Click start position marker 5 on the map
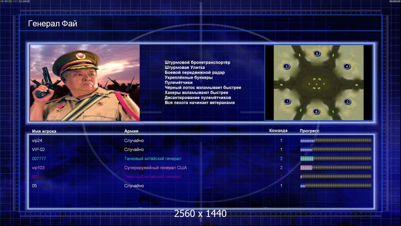 click(317, 53)
